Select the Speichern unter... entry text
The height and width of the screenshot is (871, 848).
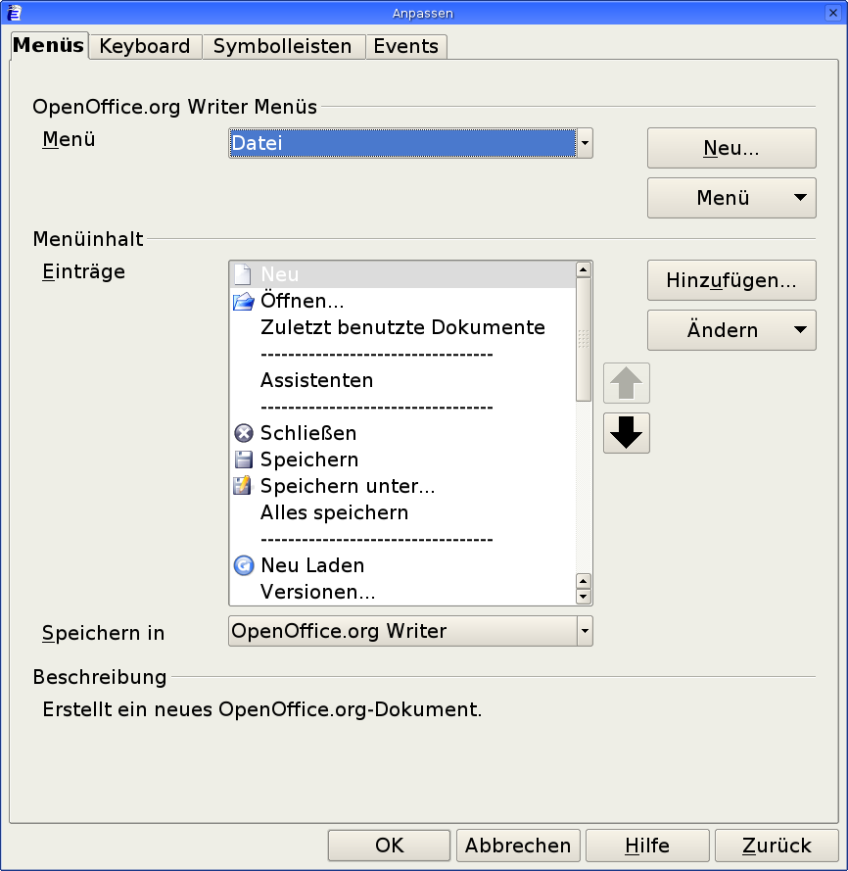pos(348,486)
